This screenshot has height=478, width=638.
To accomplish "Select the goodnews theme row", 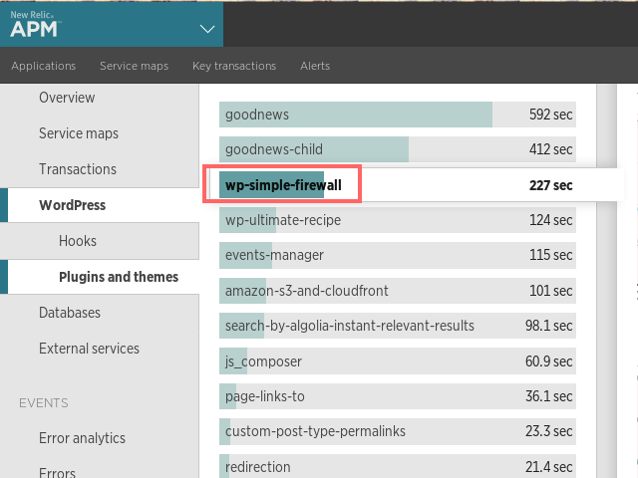I will pos(398,115).
